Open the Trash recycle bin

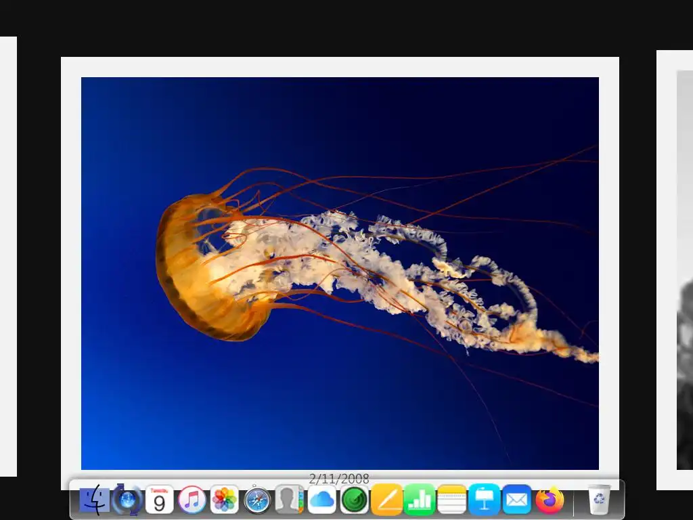click(x=599, y=500)
